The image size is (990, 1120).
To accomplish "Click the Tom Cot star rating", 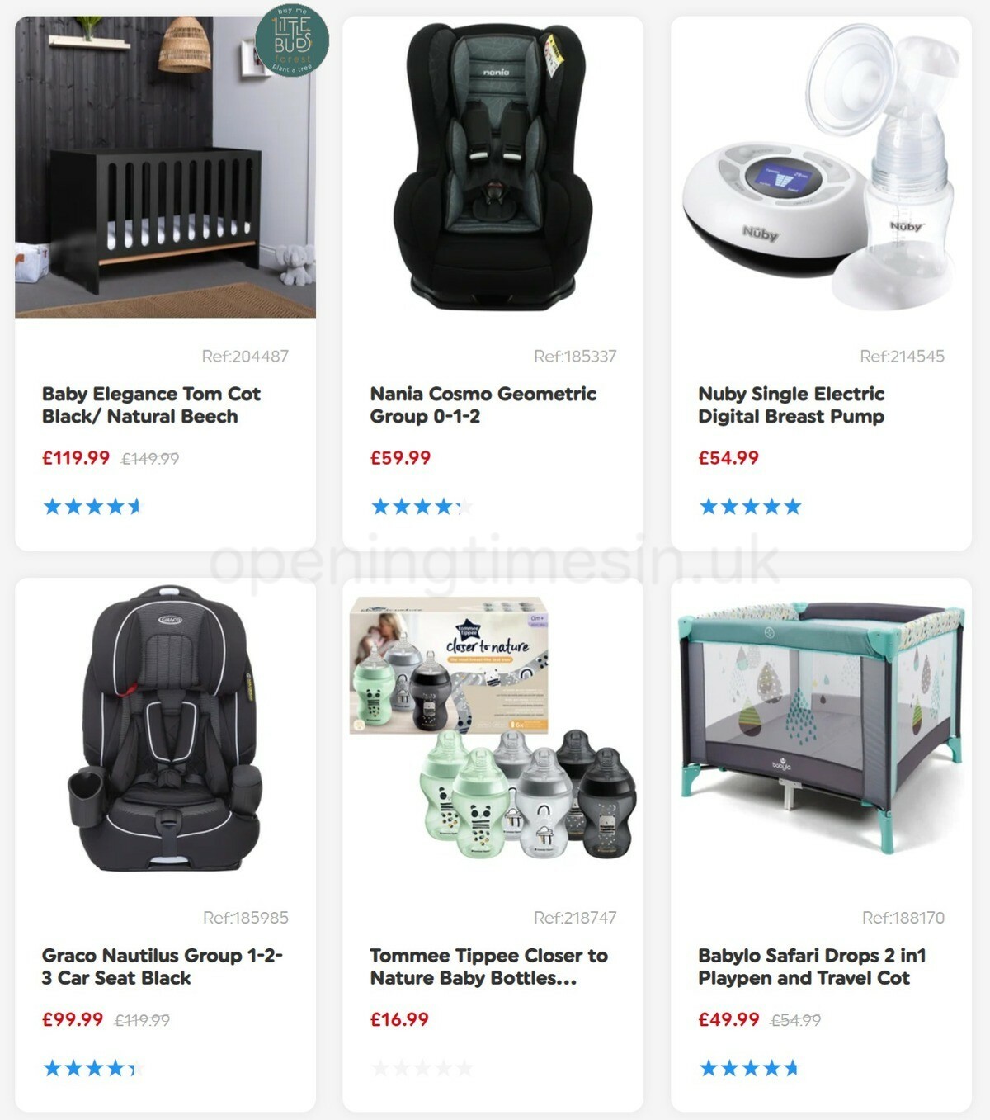I will click(x=92, y=506).
